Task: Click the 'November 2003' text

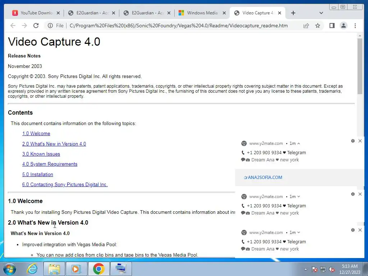Action: coord(25,66)
